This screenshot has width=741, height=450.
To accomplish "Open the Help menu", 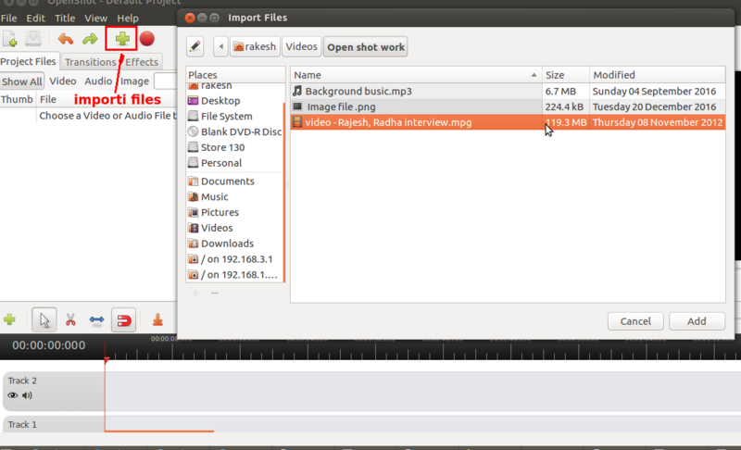I will pyautogui.click(x=128, y=18).
